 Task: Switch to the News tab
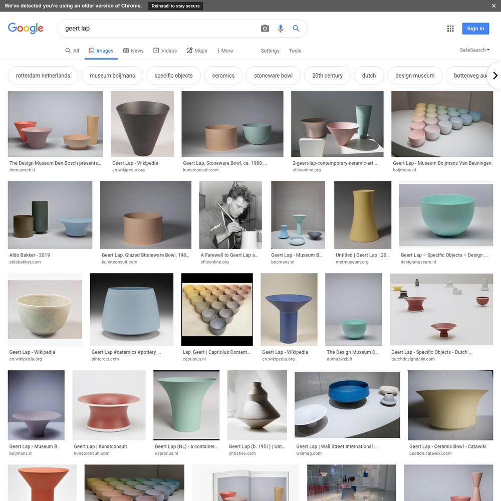134,51
